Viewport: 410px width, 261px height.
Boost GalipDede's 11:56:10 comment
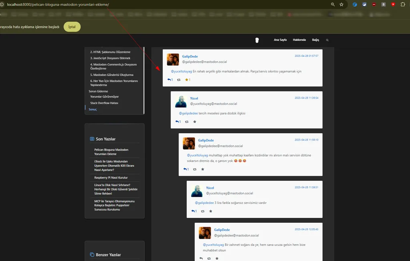[x=195, y=169]
